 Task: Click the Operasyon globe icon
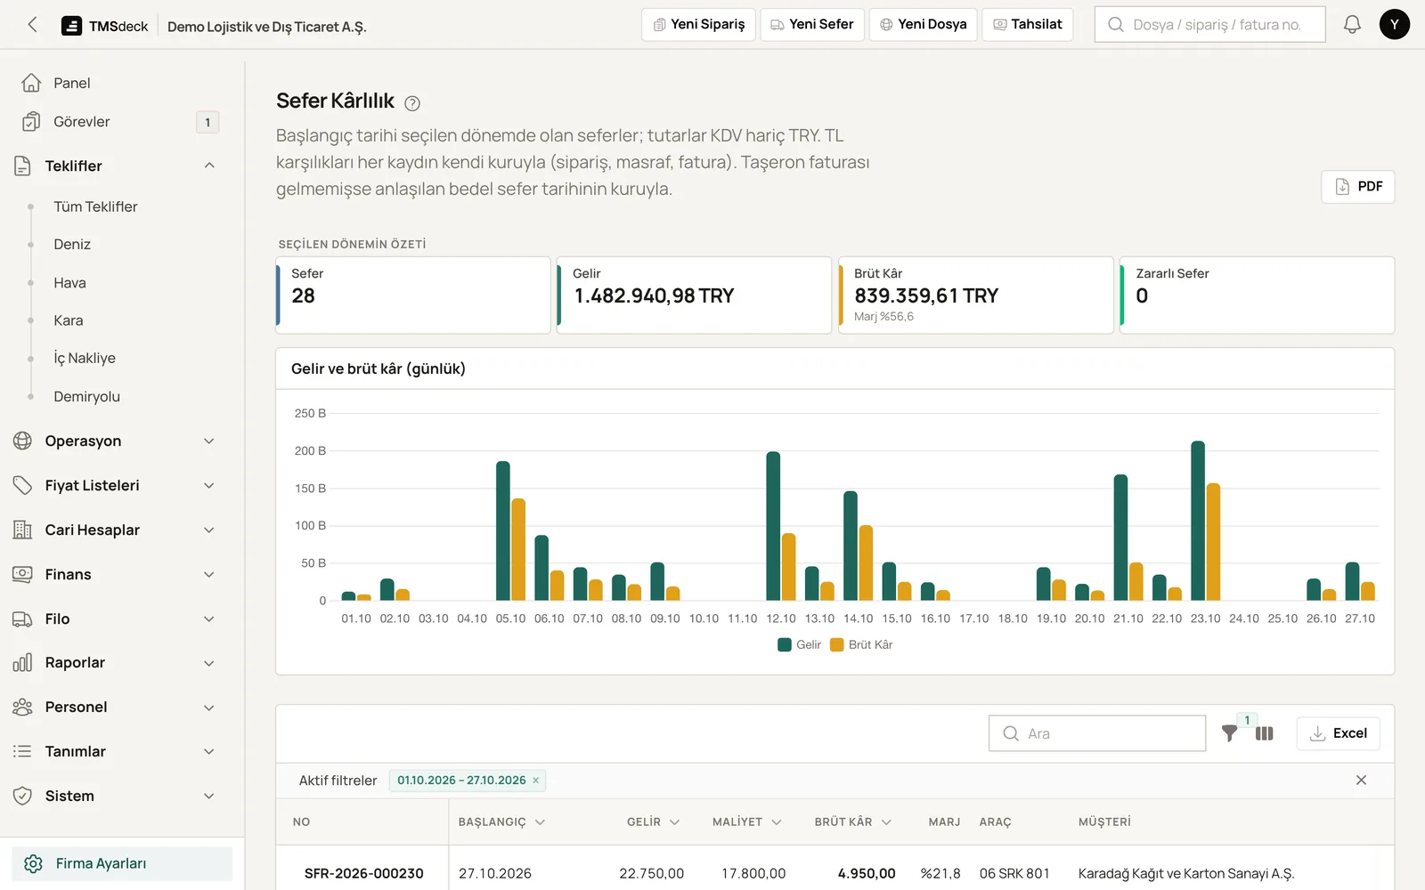click(x=23, y=441)
